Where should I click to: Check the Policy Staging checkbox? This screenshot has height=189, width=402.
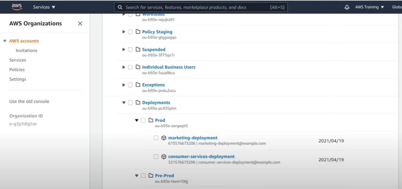[x=130, y=32]
